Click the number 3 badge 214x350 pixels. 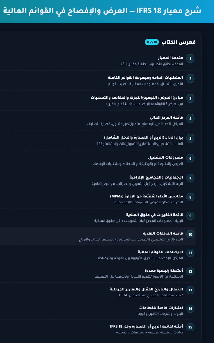pos(190,99)
